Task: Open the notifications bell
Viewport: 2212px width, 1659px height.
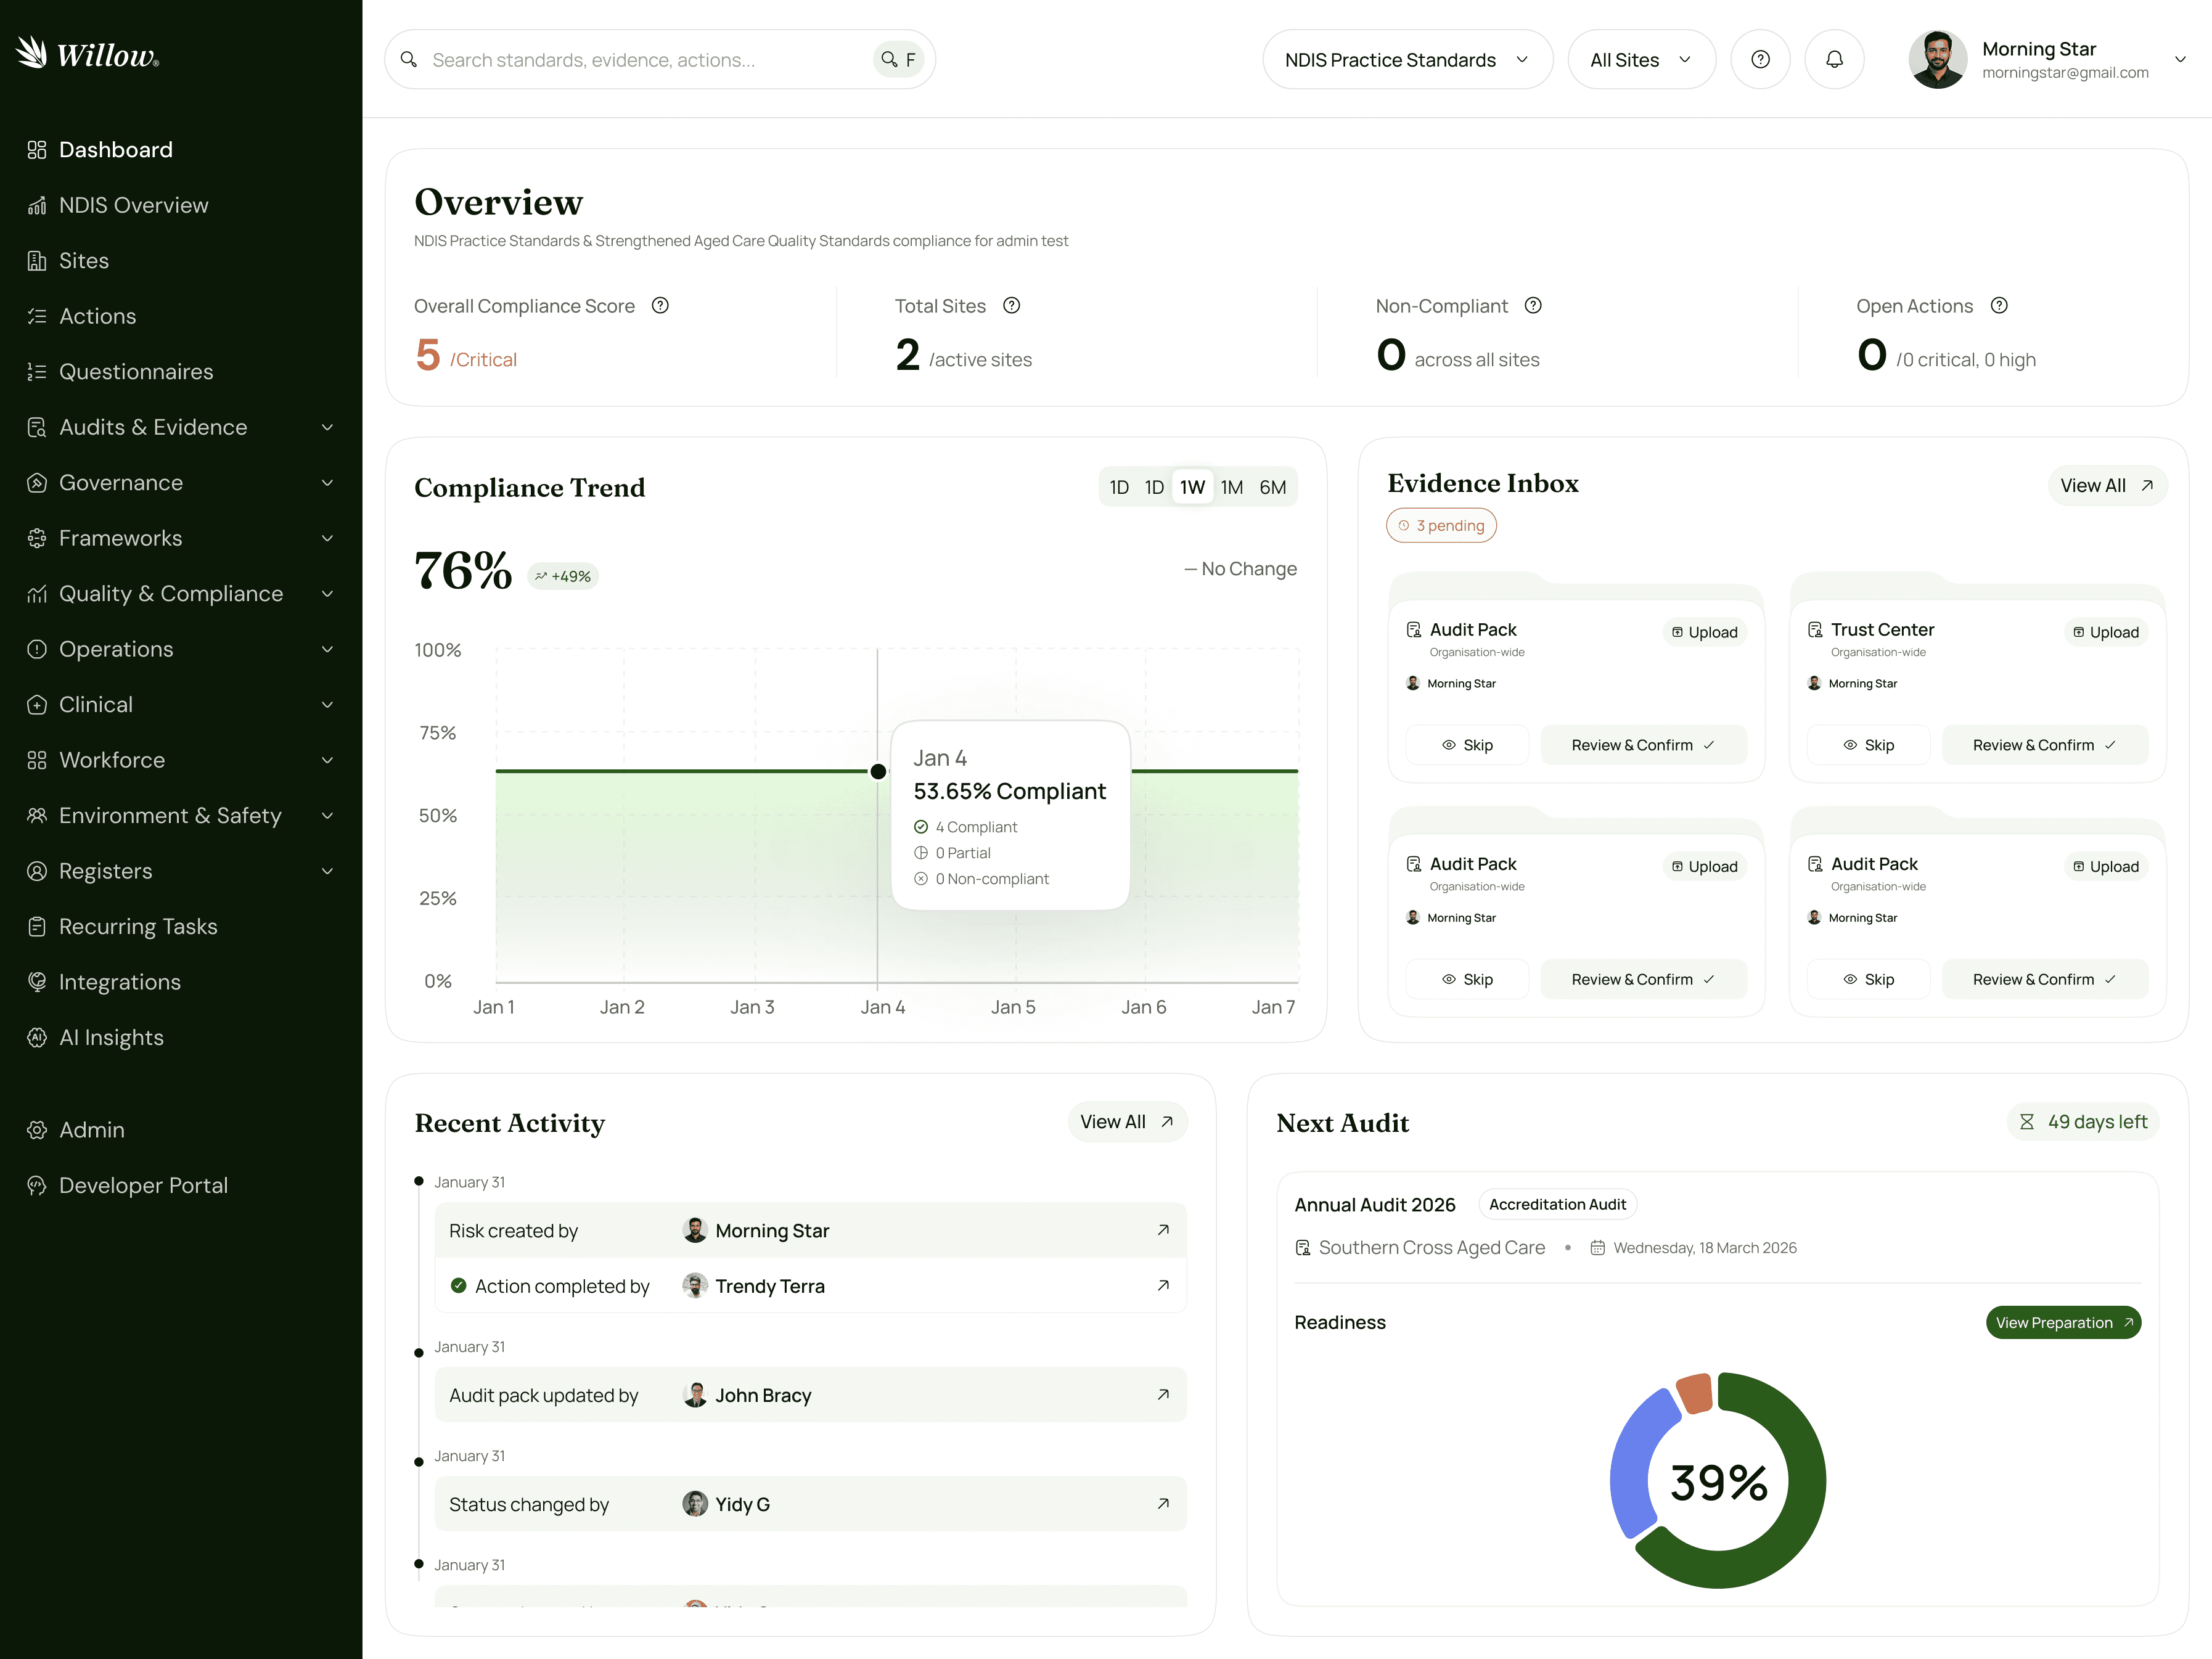Action: 1834,58
